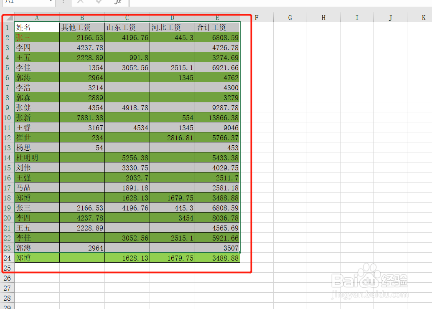Image resolution: width=432 pixels, height=309 pixels.
Task: Select the cell with value 4762
Action: [217, 77]
